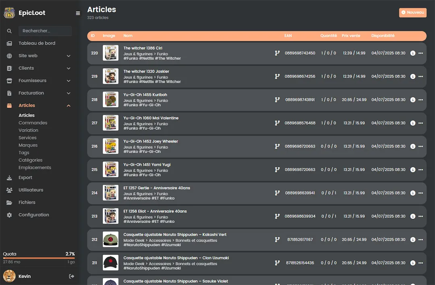This screenshot has height=285, width=435.
Task: Collapse the Articles section chevron
Action: tap(68, 106)
